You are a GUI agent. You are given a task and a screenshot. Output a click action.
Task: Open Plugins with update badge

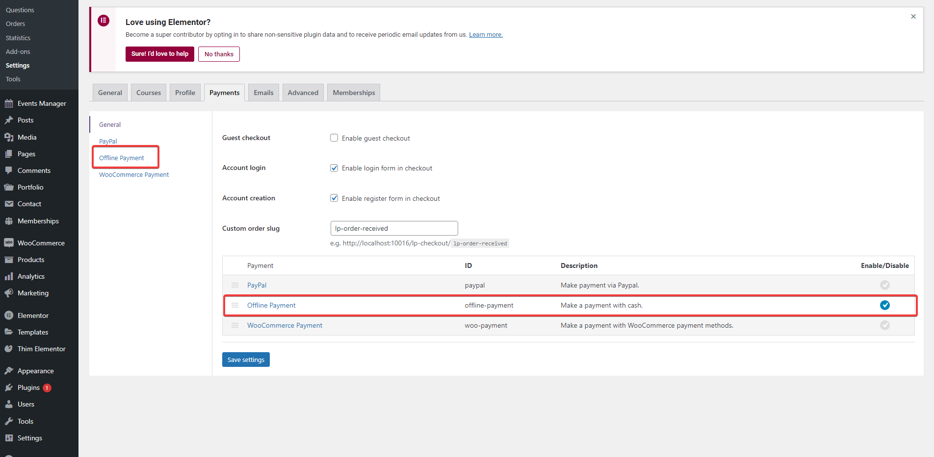[x=28, y=387]
